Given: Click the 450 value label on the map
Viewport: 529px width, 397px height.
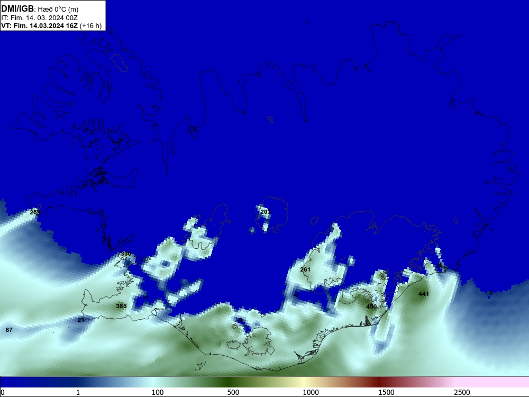Looking at the screenshot, I should [371, 306].
